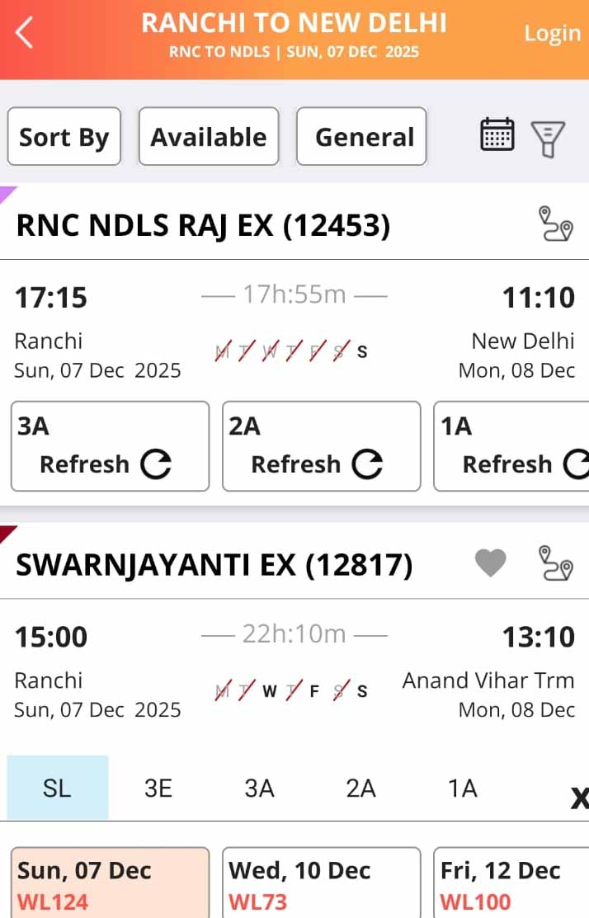The height and width of the screenshot is (918, 589).
Task: Go back using the top-left arrow
Action: pos(25,33)
